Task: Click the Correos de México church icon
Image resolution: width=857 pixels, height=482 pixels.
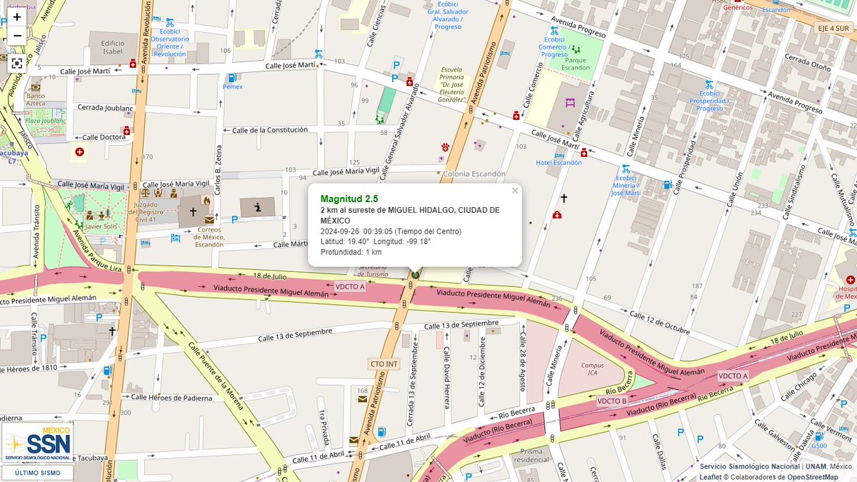Action: (191, 211)
